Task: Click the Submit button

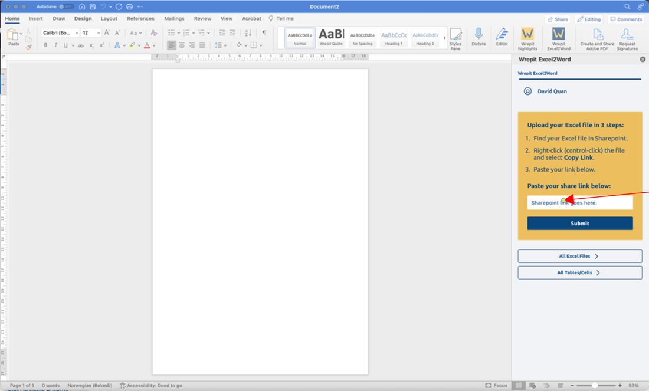Action: [x=579, y=223]
